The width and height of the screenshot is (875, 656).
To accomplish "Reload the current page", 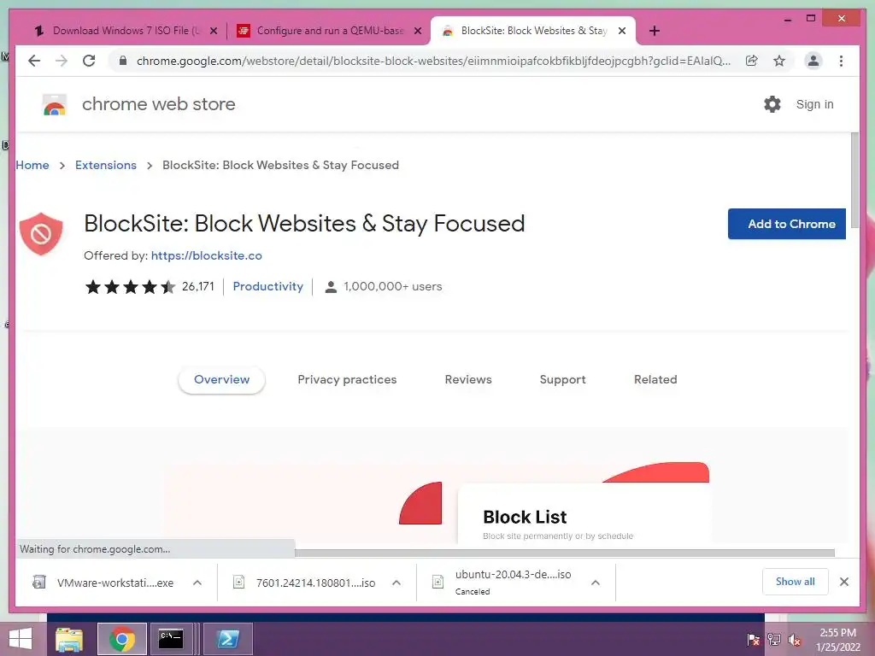I will coord(89,61).
